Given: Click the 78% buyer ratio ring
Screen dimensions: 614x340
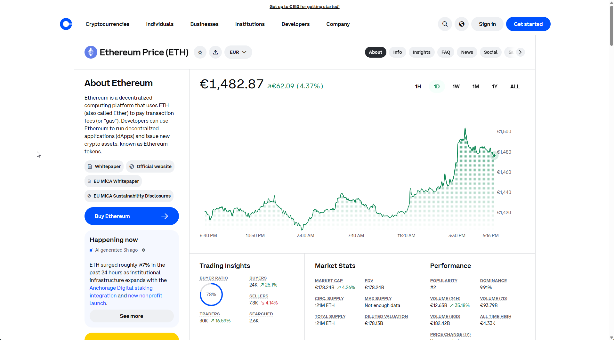Looking at the screenshot, I should [211, 295].
